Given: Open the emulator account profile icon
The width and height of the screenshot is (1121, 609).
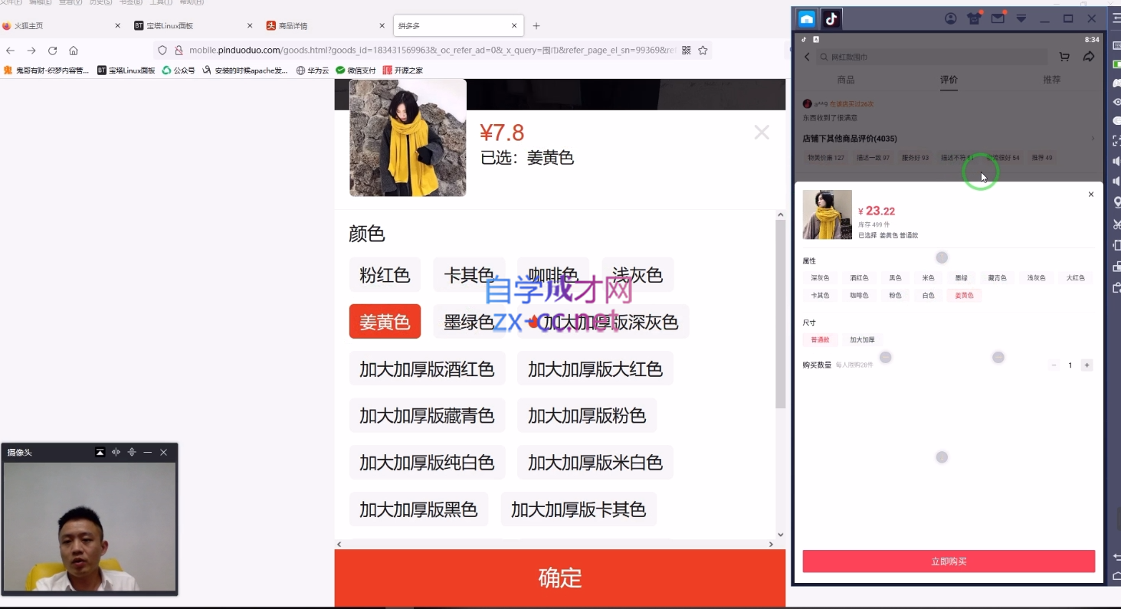Looking at the screenshot, I should (x=951, y=18).
